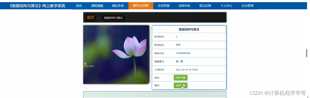310x98 pixels.
Task: Open the 留言反馈 page
Action: 205,6
